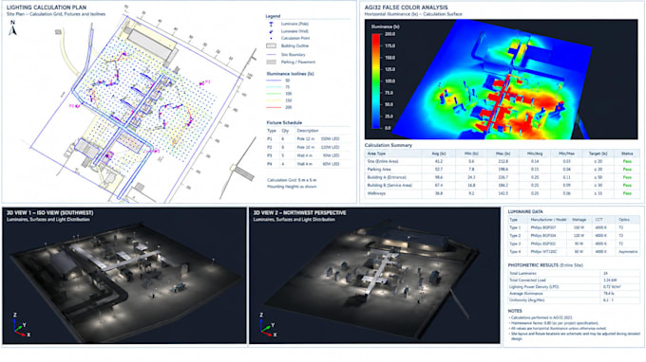Click the Site Boundary legend line

(271, 55)
